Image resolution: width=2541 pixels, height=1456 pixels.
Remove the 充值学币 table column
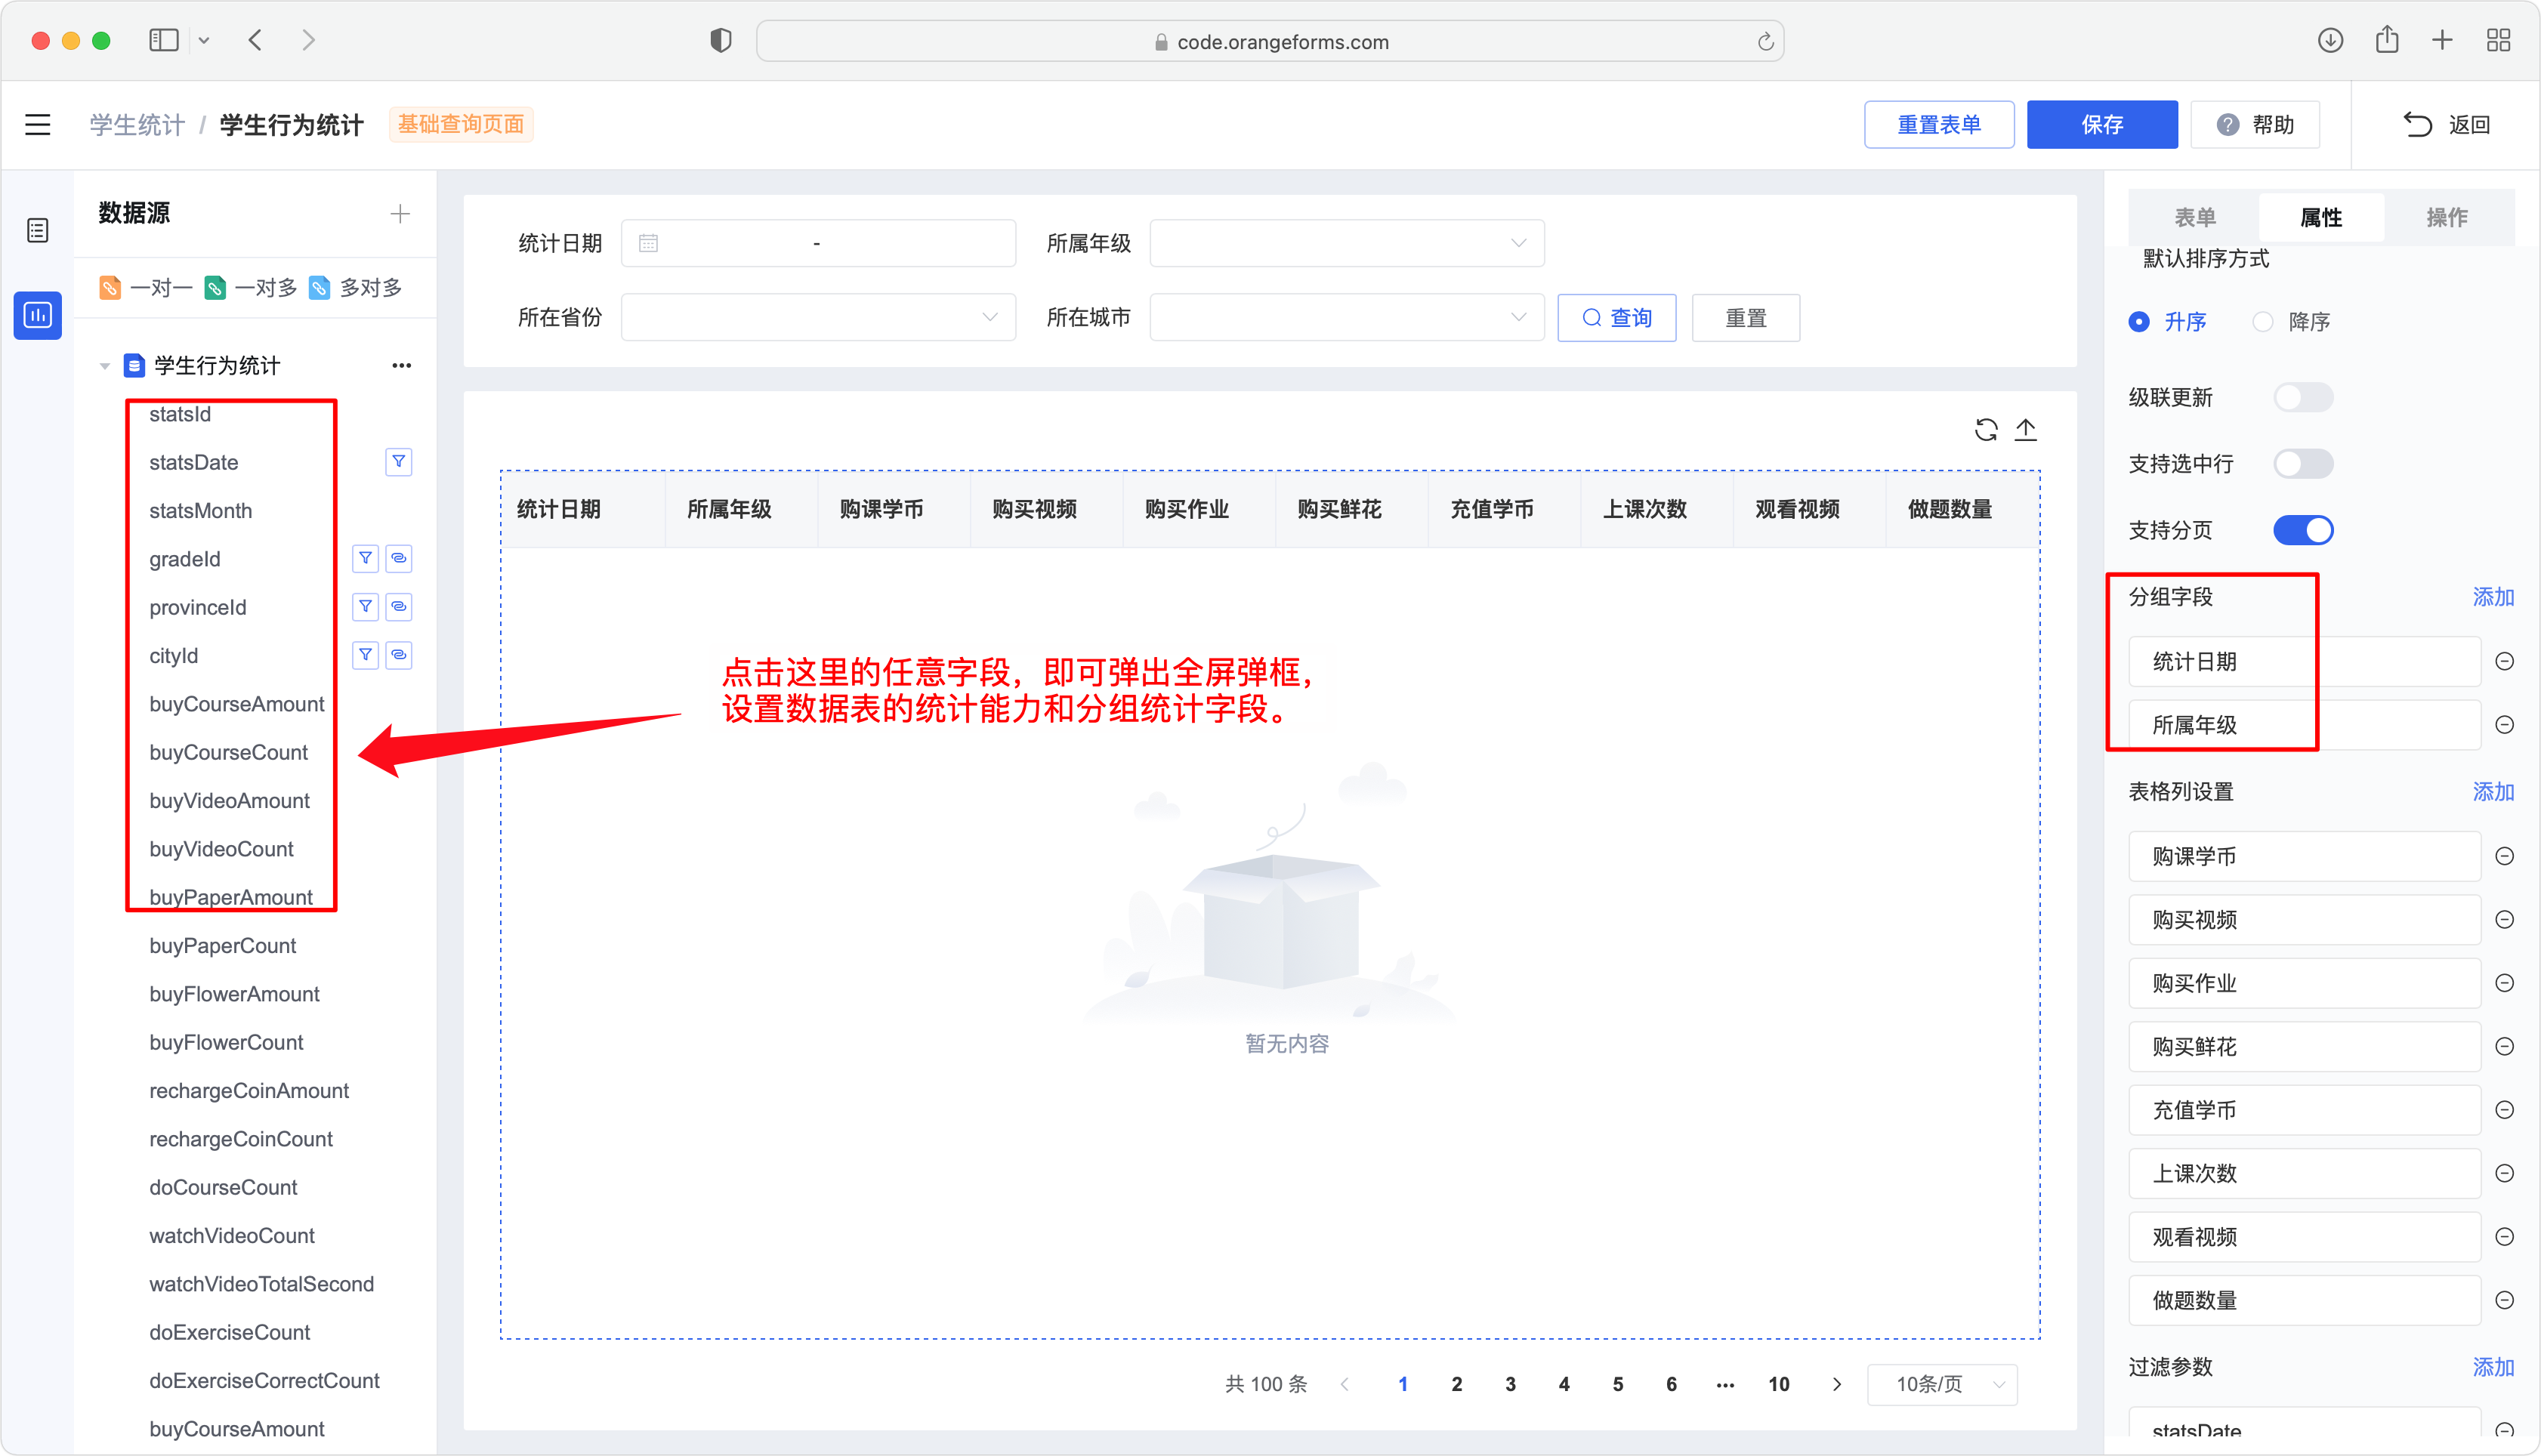(2505, 1110)
